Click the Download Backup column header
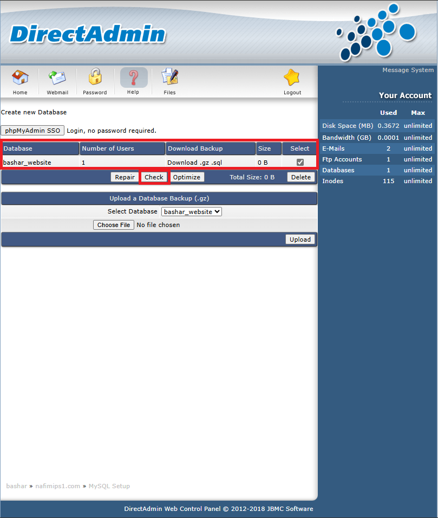Screen dimensions: 438x518 (x=211, y=148)
